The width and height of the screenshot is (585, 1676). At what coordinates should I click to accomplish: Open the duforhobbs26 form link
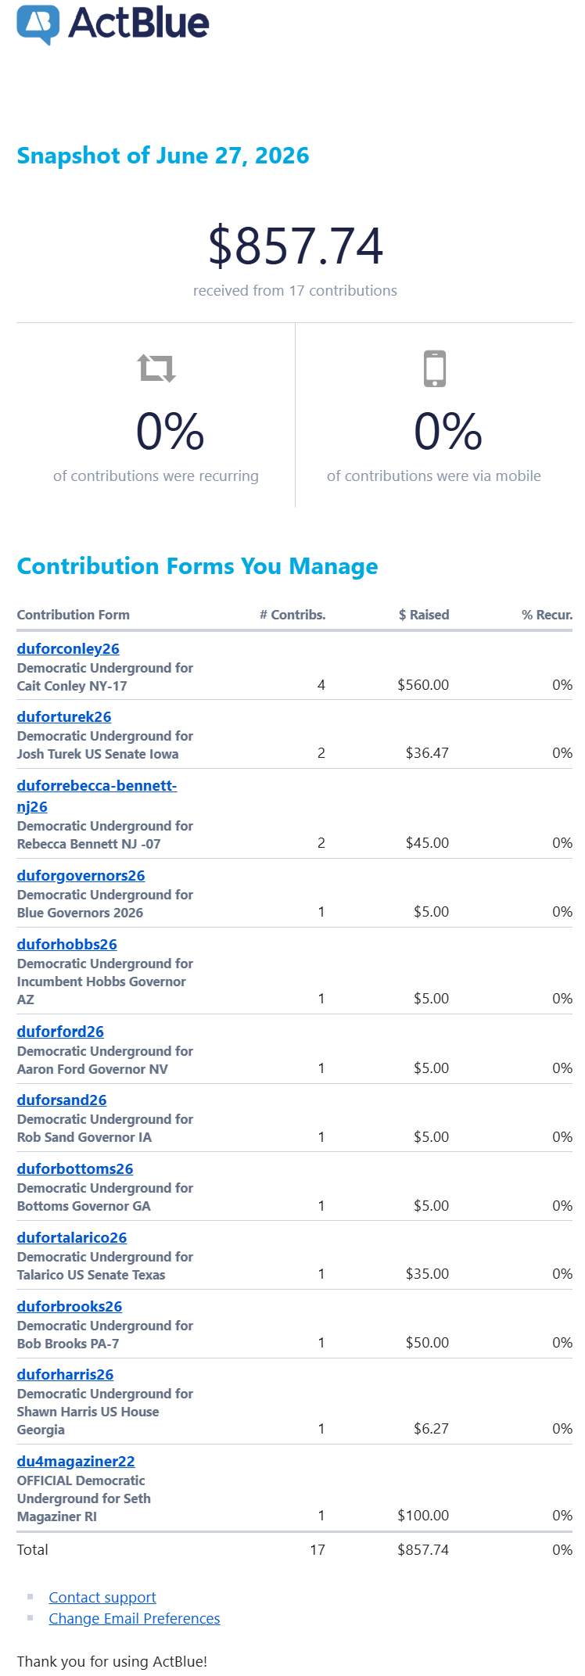67,944
